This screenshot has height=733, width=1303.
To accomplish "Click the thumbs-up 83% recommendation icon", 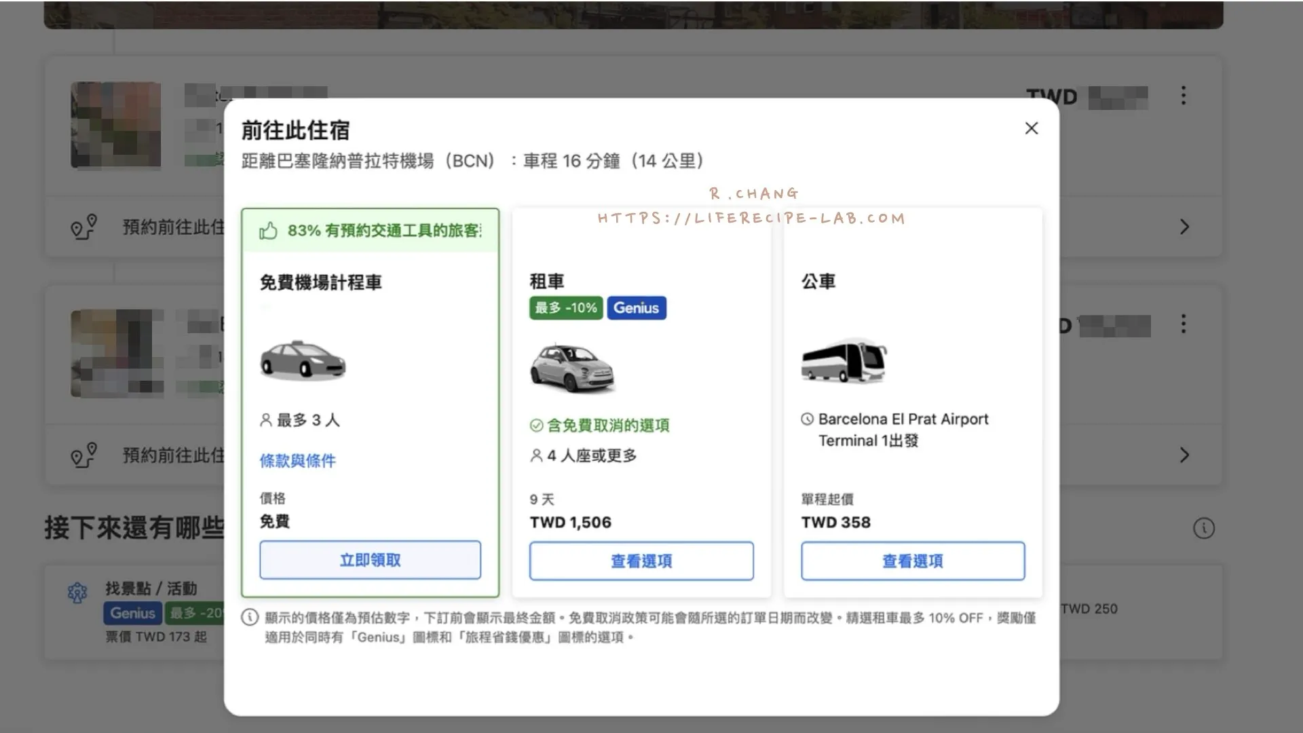I will click(268, 231).
